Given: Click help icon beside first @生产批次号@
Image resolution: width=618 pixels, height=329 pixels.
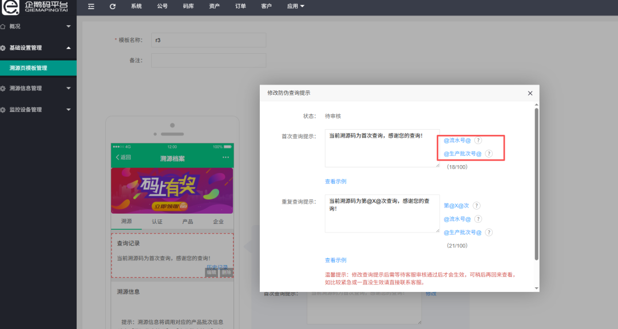Looking at the screenshot, I should [x=489, y=154].
